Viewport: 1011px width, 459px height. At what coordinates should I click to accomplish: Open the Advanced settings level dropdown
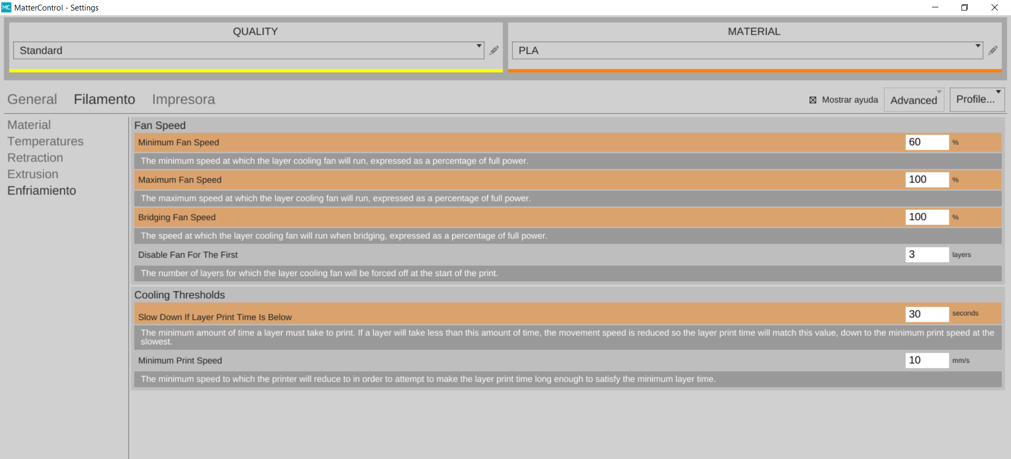[914, 100]
